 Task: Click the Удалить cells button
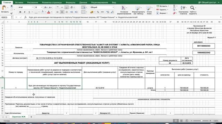162,10
